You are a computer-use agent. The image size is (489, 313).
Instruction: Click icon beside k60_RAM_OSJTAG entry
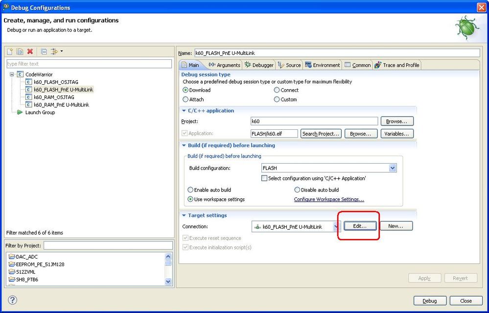point(29,97)
